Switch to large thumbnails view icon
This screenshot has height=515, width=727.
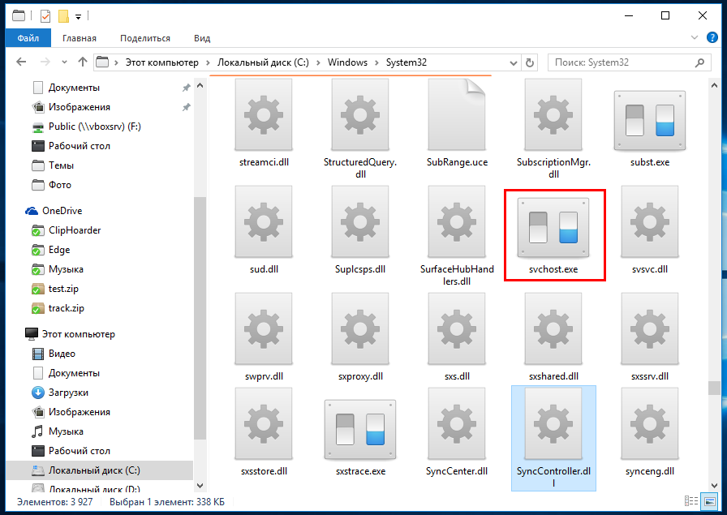click(x=709, y=501)
